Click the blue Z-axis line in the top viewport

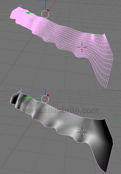[45, 5]
